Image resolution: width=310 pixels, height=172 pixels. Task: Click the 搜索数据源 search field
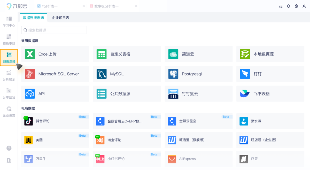54,30
